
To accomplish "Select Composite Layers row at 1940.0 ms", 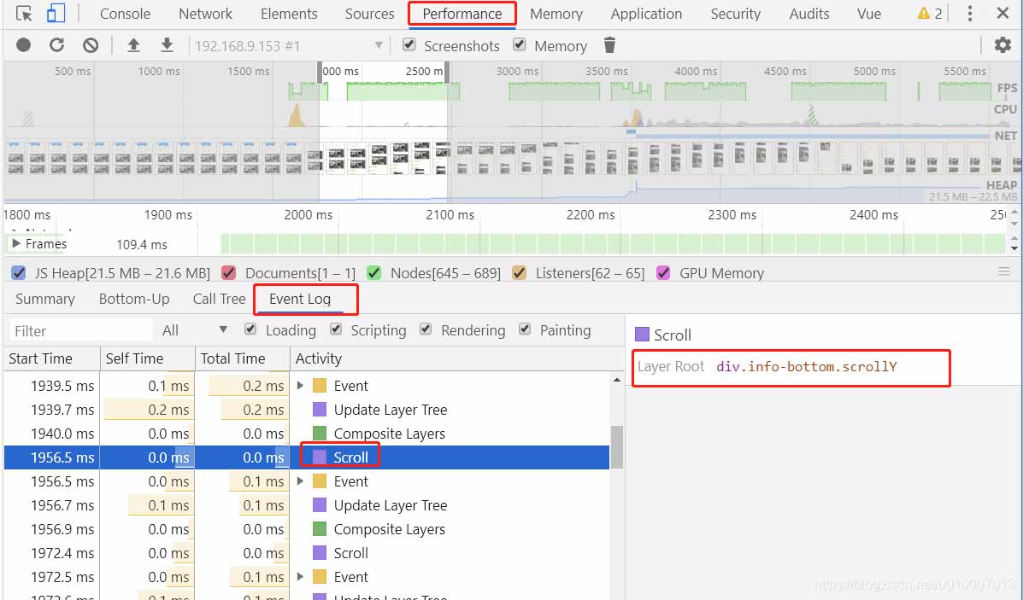I will click(x=307, y=434).
